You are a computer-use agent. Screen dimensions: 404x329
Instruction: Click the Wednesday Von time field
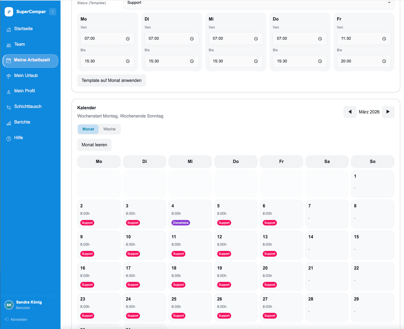231,39
